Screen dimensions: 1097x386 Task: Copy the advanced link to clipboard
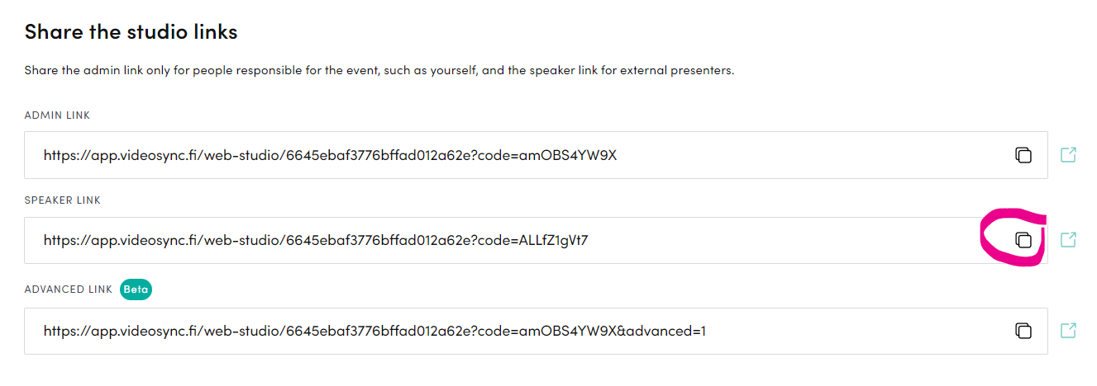1023,331
